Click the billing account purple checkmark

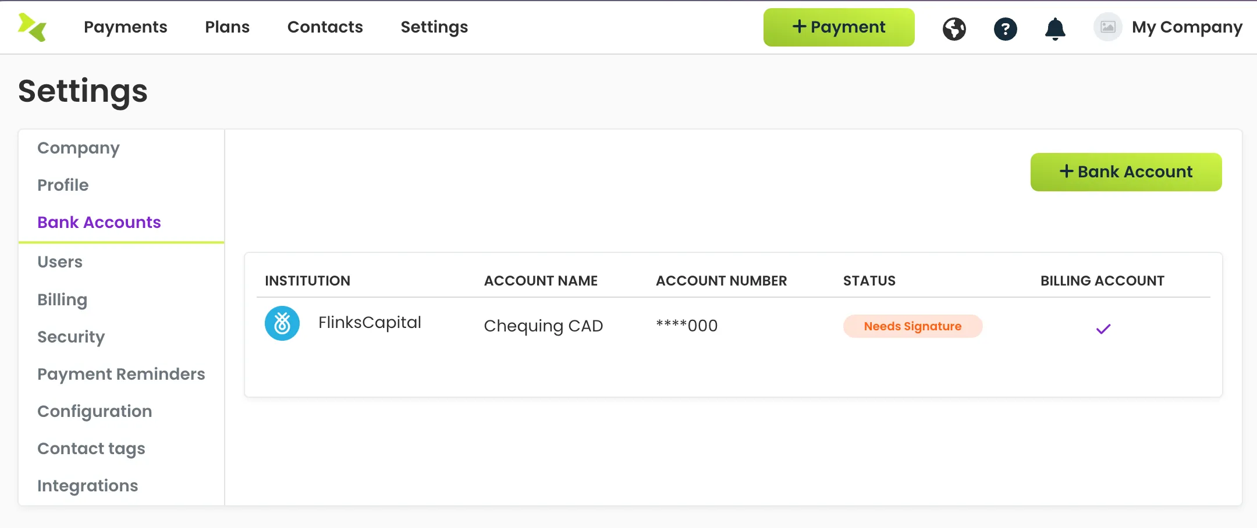[1103, 329]
